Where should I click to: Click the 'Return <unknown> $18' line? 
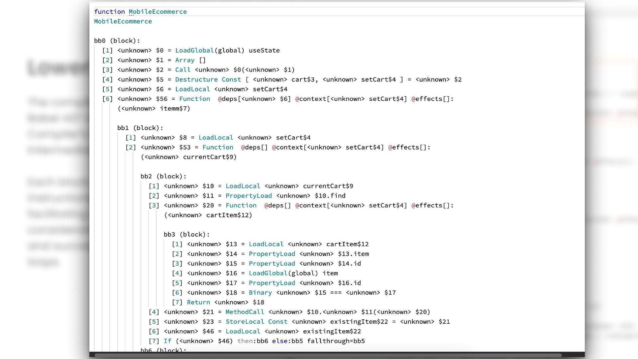coord(218,302)
